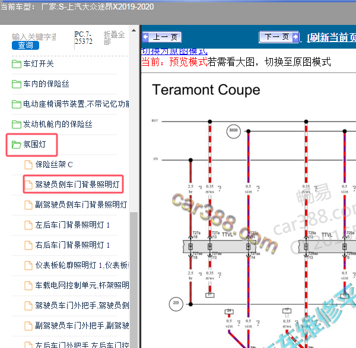This screenshot has width=356, height=348.
Task: Click the open folder icon beside 氛围灯
Action: tap(17, 145)
